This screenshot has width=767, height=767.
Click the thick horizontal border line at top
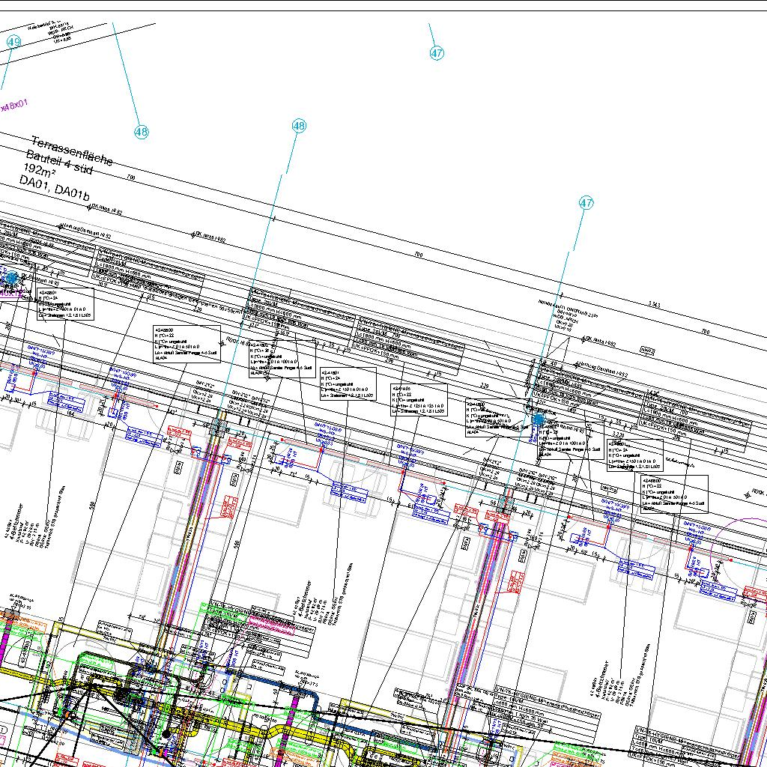click(x=383, y=11)
